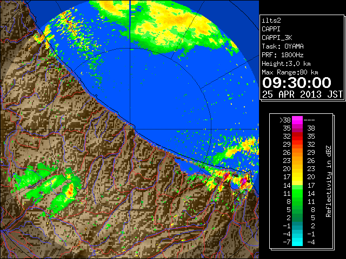Click the yellow swatch beside legend value 17
Viewport: 346px width, 259px height.
coord(297,177)
